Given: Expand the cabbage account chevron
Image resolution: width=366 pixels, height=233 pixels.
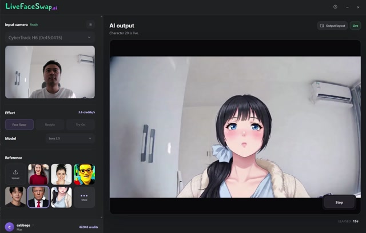Looking at the screenshot, I should [33, 225].
